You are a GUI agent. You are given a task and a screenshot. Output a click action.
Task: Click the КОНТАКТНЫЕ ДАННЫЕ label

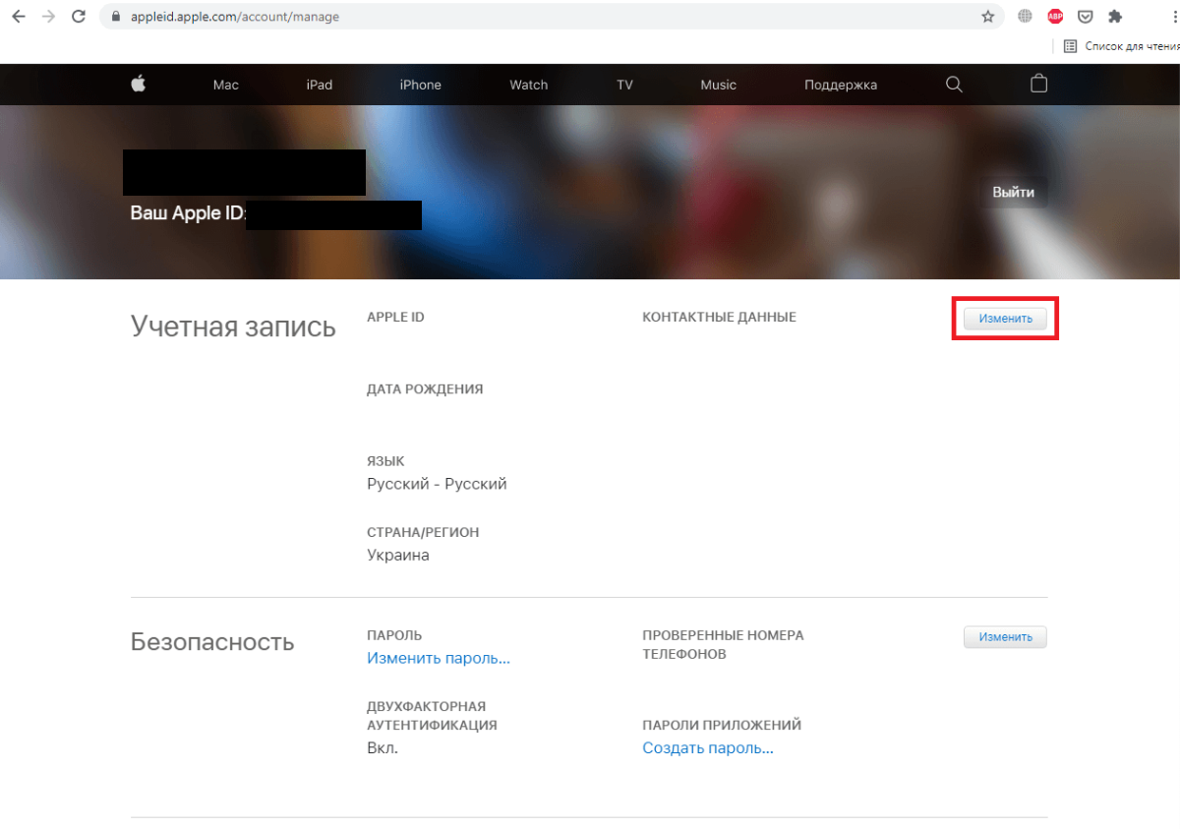719,318
